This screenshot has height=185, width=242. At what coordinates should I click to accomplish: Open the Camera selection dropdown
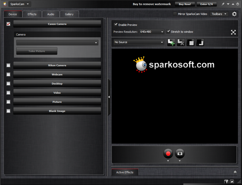tap(57, 43)
